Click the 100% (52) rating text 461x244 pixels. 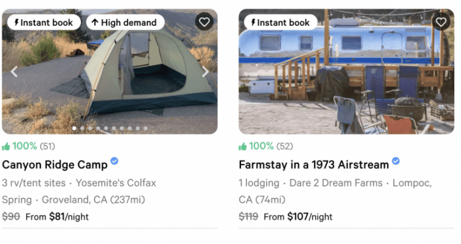(271, 146)
